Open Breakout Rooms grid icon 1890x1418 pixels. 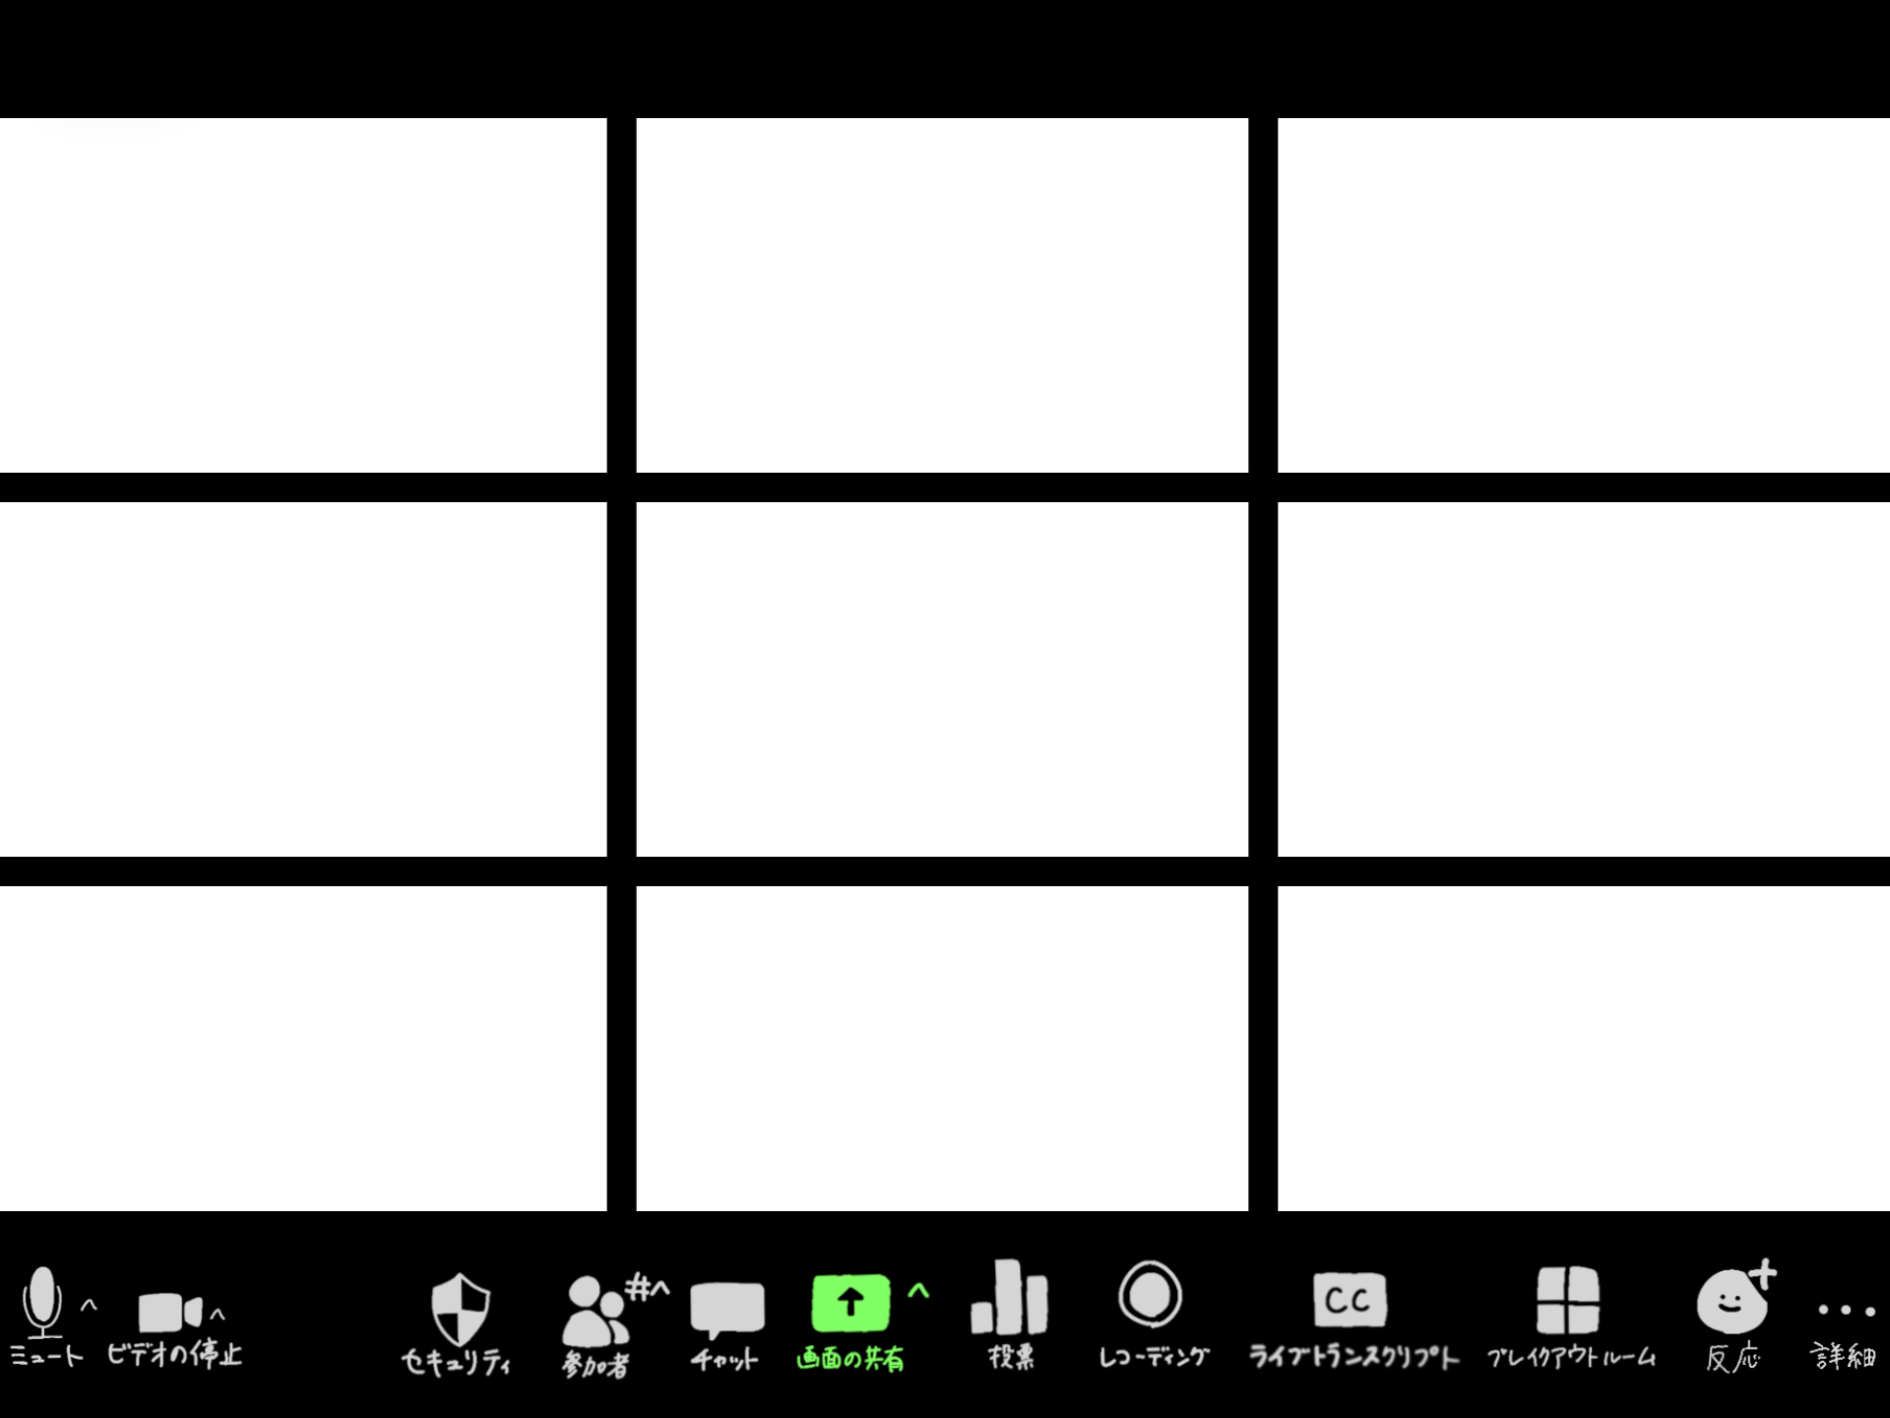[1567, 1300]
